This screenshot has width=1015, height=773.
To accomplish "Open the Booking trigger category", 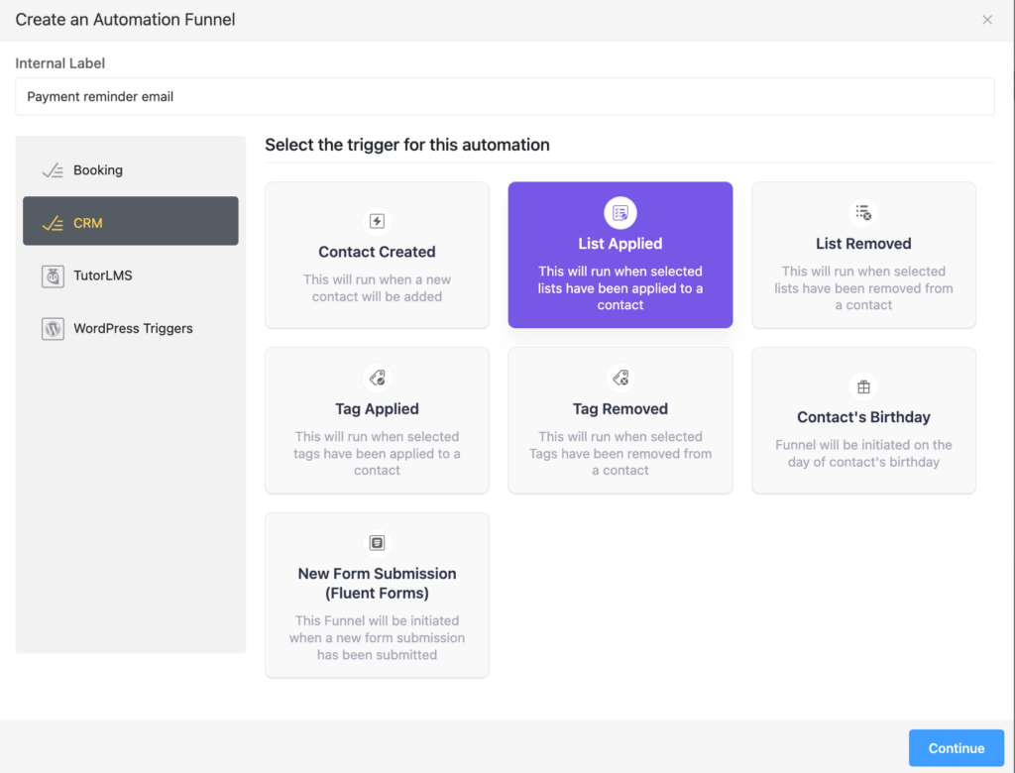I will coord(131,170).
